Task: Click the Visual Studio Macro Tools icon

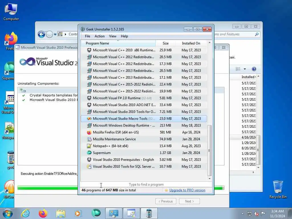Action: (89, 119)
